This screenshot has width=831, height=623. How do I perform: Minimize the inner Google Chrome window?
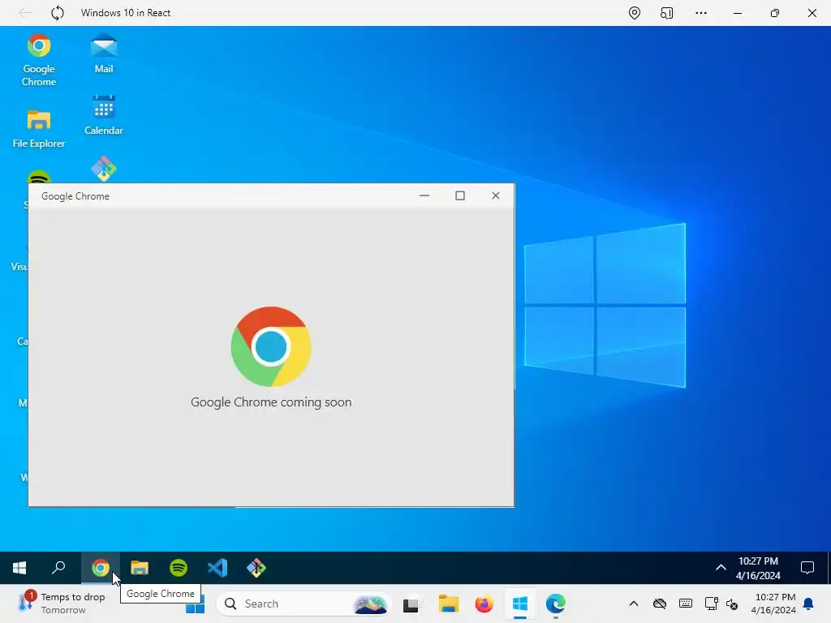(424, 195)
